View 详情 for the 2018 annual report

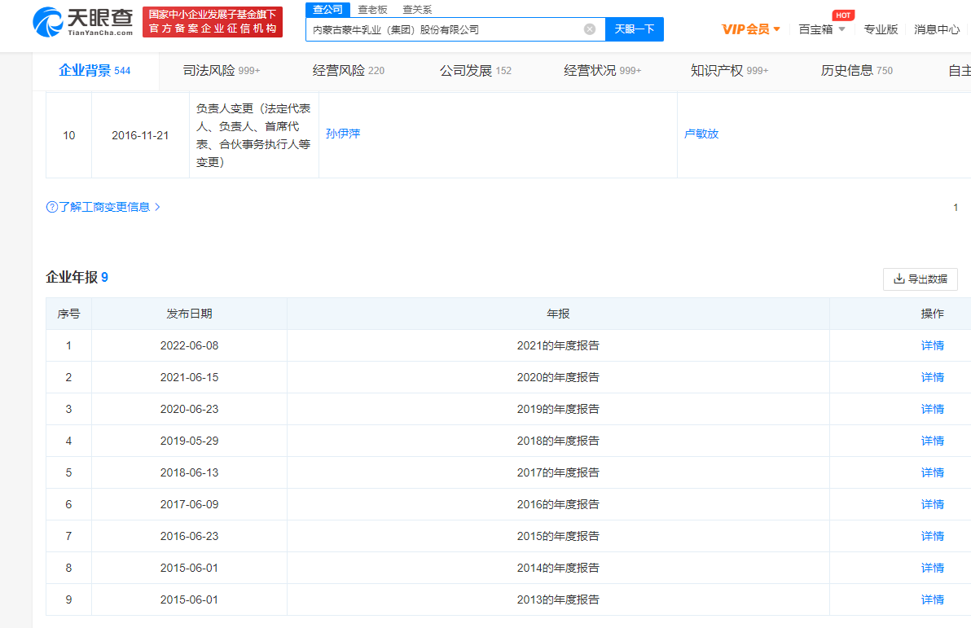point(933,441)
